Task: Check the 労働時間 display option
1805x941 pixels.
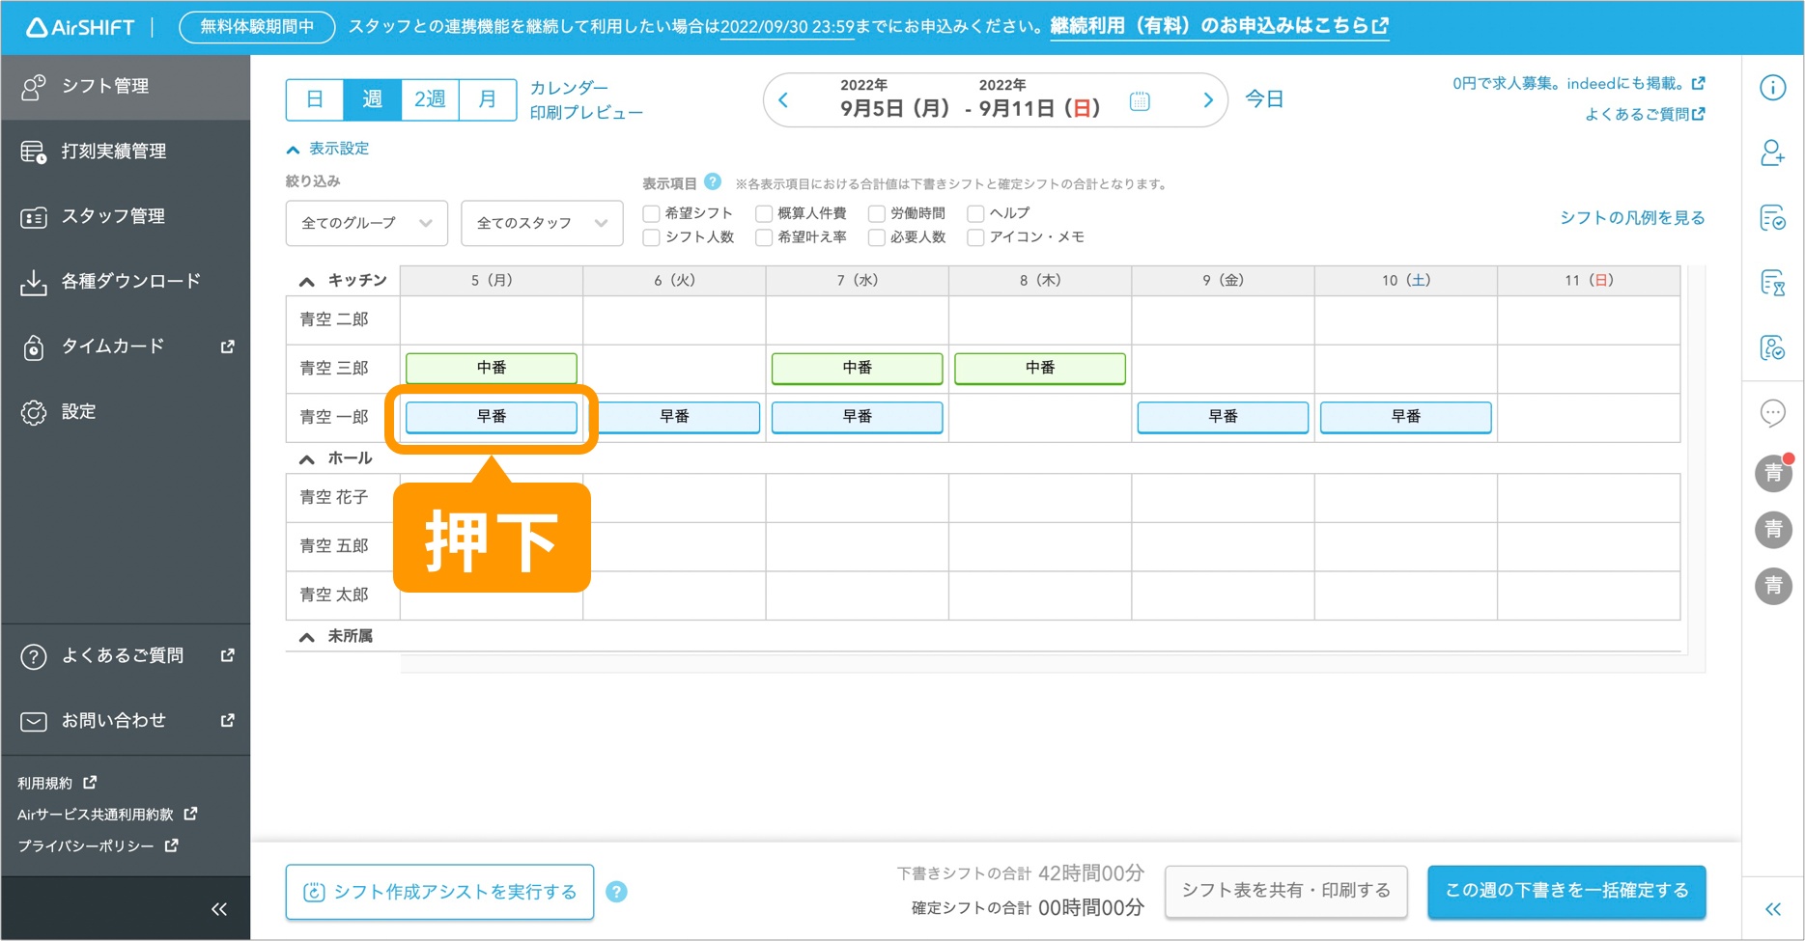Action: point(877,213)
